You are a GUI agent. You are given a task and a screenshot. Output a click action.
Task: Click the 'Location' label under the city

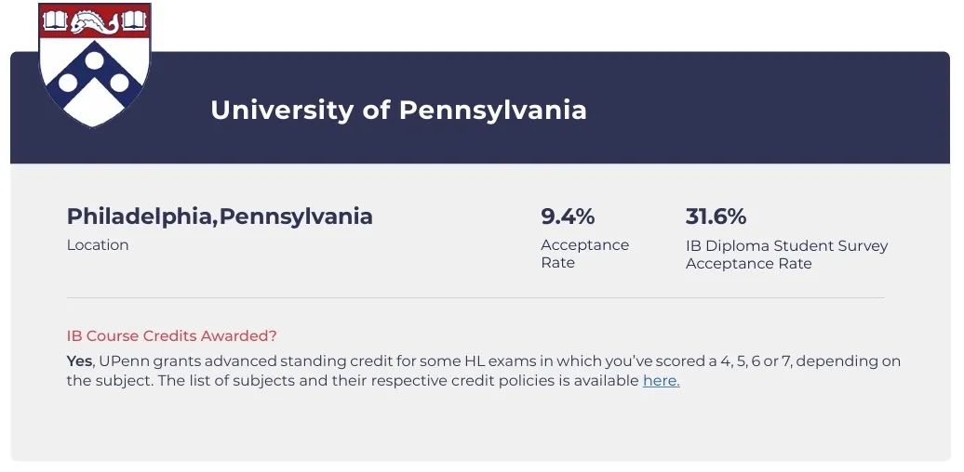click(x=98, y=245)
